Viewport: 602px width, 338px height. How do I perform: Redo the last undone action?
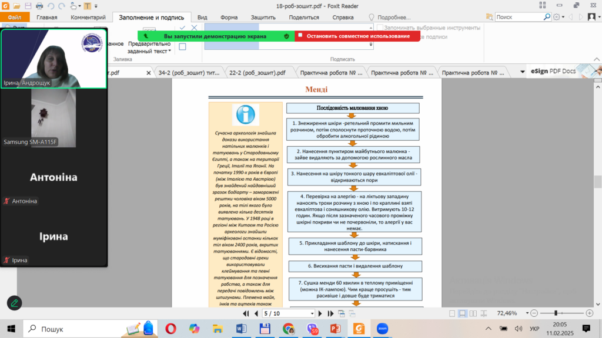61,6
